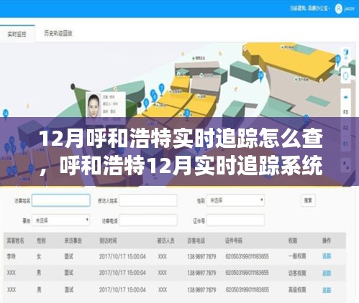Open the 事由 dropdown

point(61,220)
